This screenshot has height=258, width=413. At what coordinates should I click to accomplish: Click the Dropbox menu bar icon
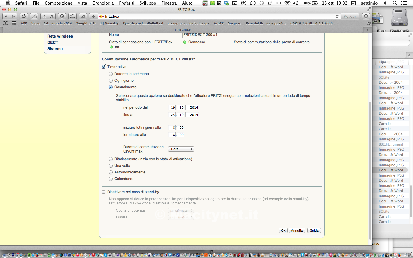(226, 3)
